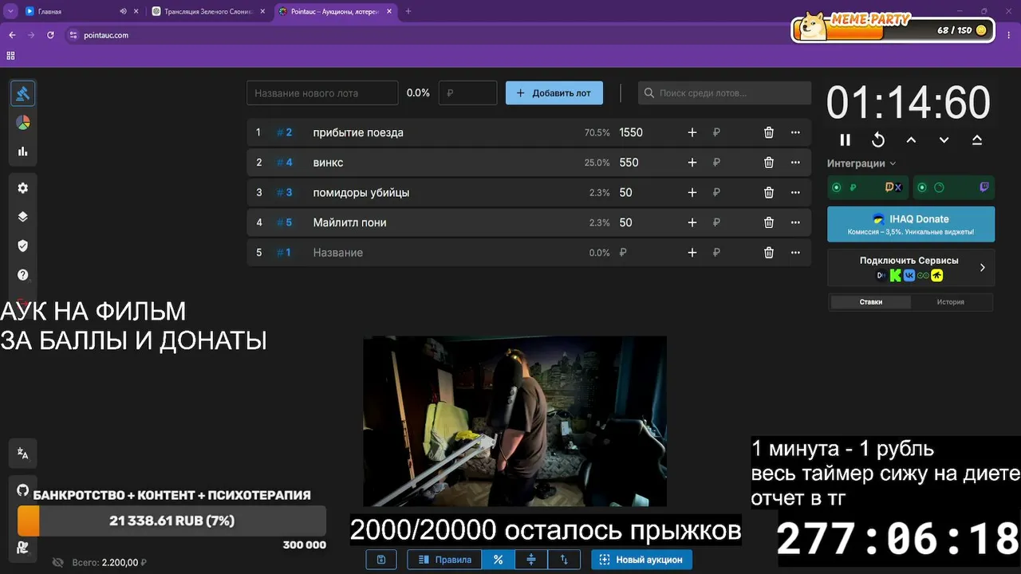Image resolution: width=1021 pixels, height=574 pixels.
Task: Delete the empty fifth lot row
Action: 769,253
